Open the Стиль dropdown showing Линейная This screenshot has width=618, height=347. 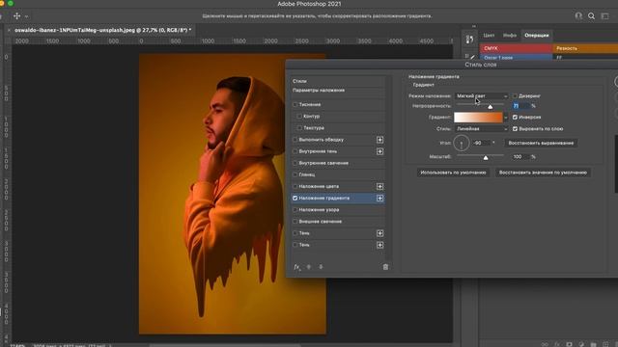pyautogui.click(x=482, y=128)
